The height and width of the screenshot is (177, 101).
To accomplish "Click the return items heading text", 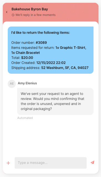I will 41,33.
